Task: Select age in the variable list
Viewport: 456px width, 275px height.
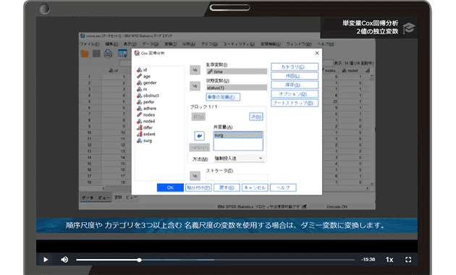Action: pyautogui.click(x=147, y=76)
